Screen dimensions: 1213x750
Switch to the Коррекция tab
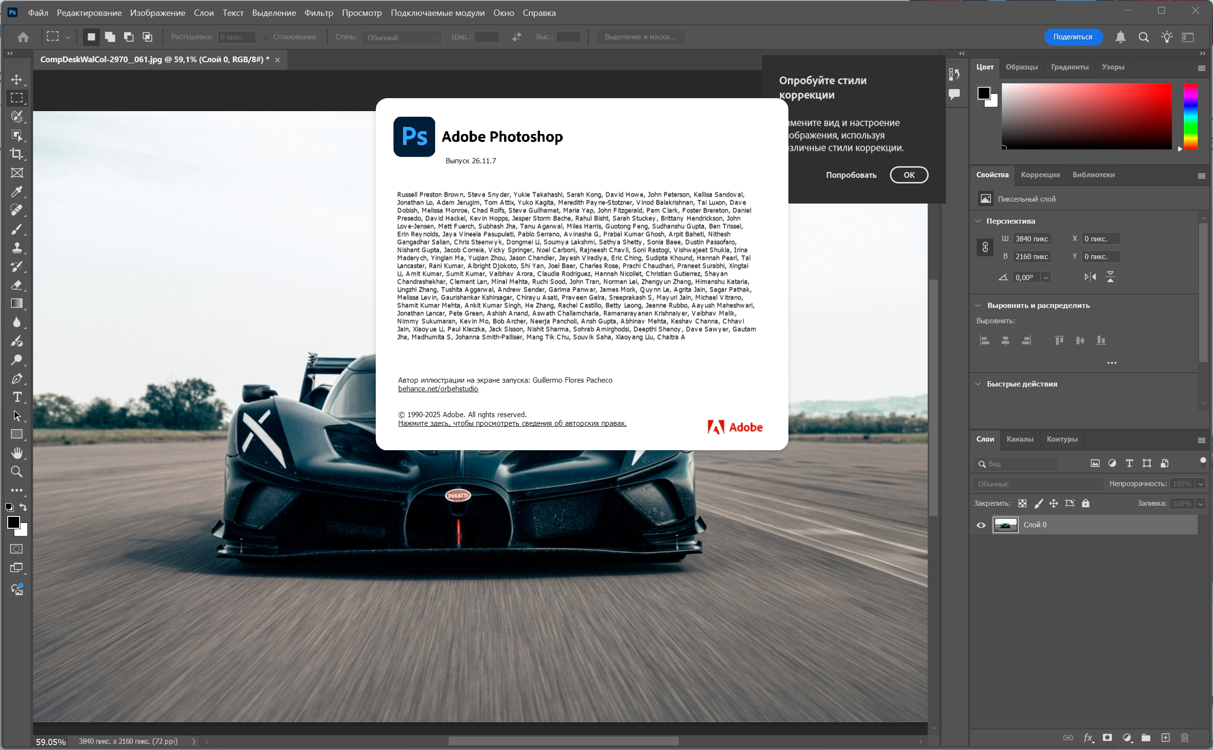tap(1040, 175)
